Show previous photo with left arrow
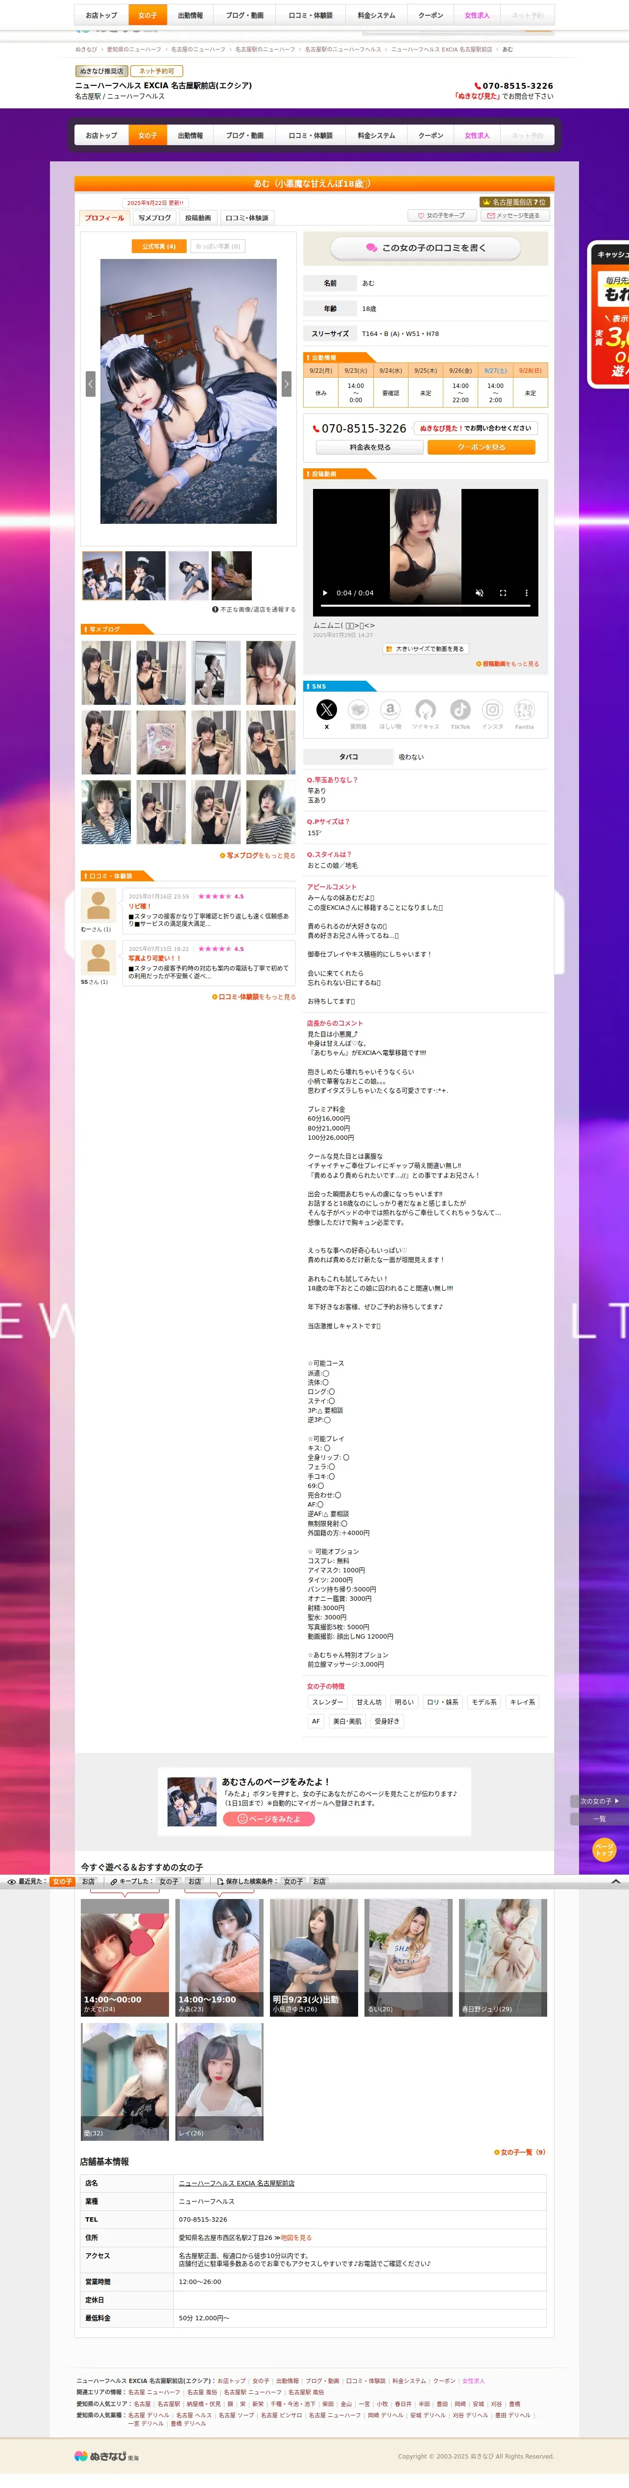Image resolution: width=629 pixels, height=2488 pixels. pos(91,384)
